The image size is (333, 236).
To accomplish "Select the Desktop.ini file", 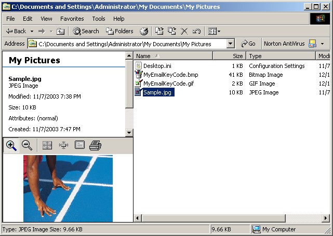I will point(157,66).
